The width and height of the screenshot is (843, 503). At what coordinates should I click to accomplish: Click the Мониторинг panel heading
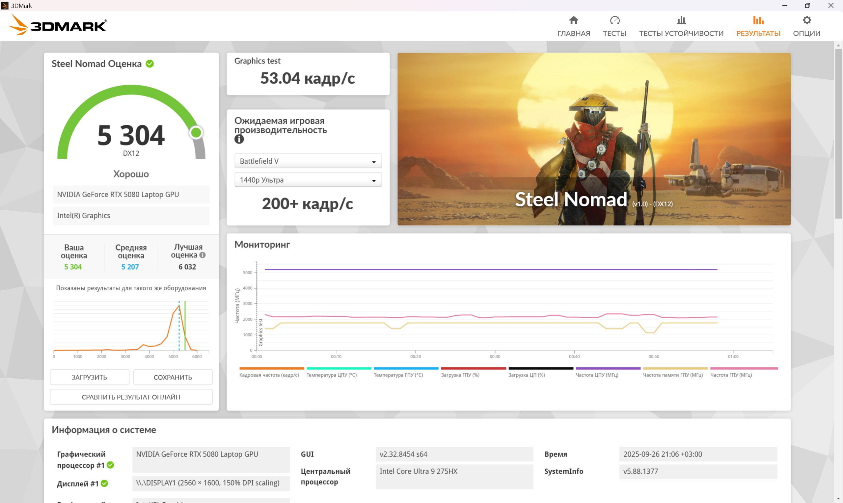[x=262, y=244]
